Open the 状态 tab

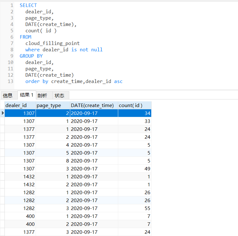click(x=61, y=95)
